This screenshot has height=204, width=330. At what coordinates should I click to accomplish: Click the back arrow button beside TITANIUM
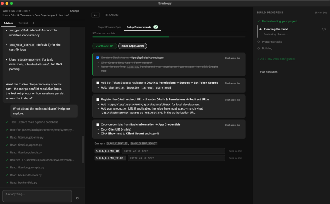95,15
